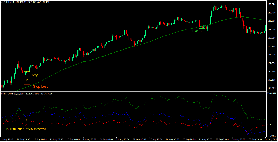The height and width of the screenshot is (142, 278).
Task: Click the 127.950 price axis label
Action: (x=271, y=63)
